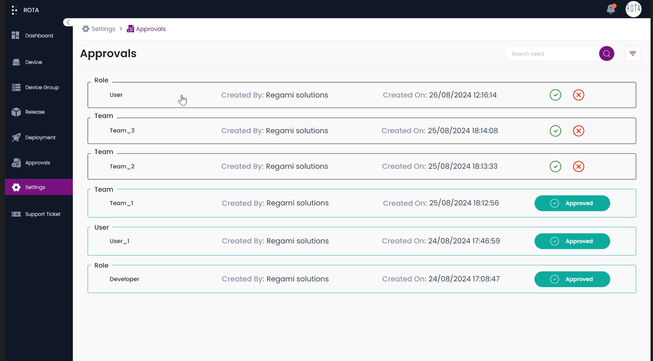Click Settings breadcrumb link

103,29
